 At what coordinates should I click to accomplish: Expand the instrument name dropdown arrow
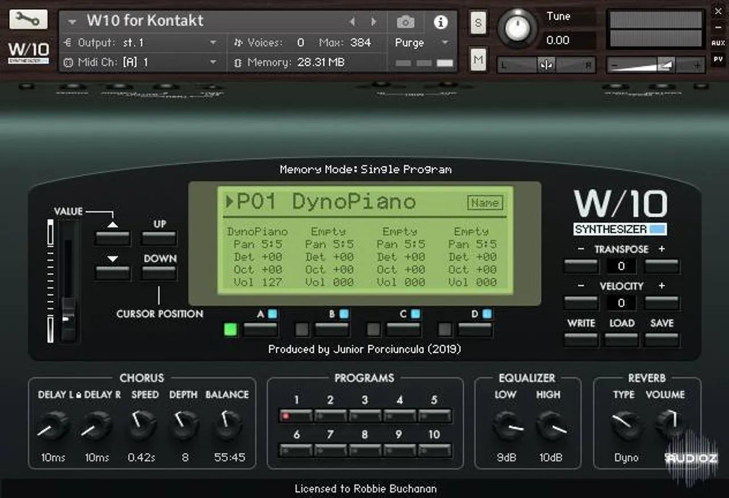[x=72, y=22]
